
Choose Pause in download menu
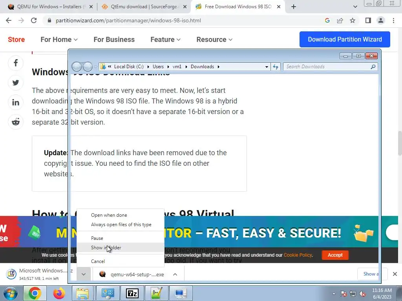coord(121,238)
